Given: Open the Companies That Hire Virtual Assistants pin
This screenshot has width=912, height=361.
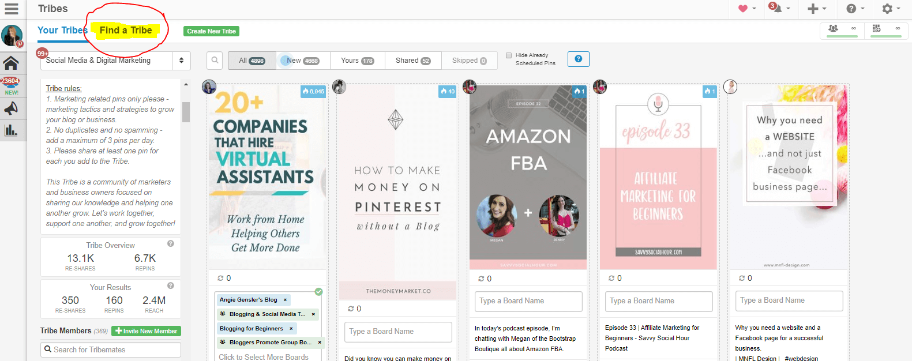Looking at the screenshot, I should point(267,177).
